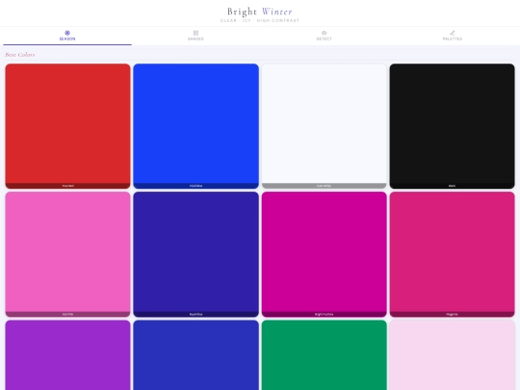
Task: Select the cobalt blue swatch beside green
Action: click(196, 354)
